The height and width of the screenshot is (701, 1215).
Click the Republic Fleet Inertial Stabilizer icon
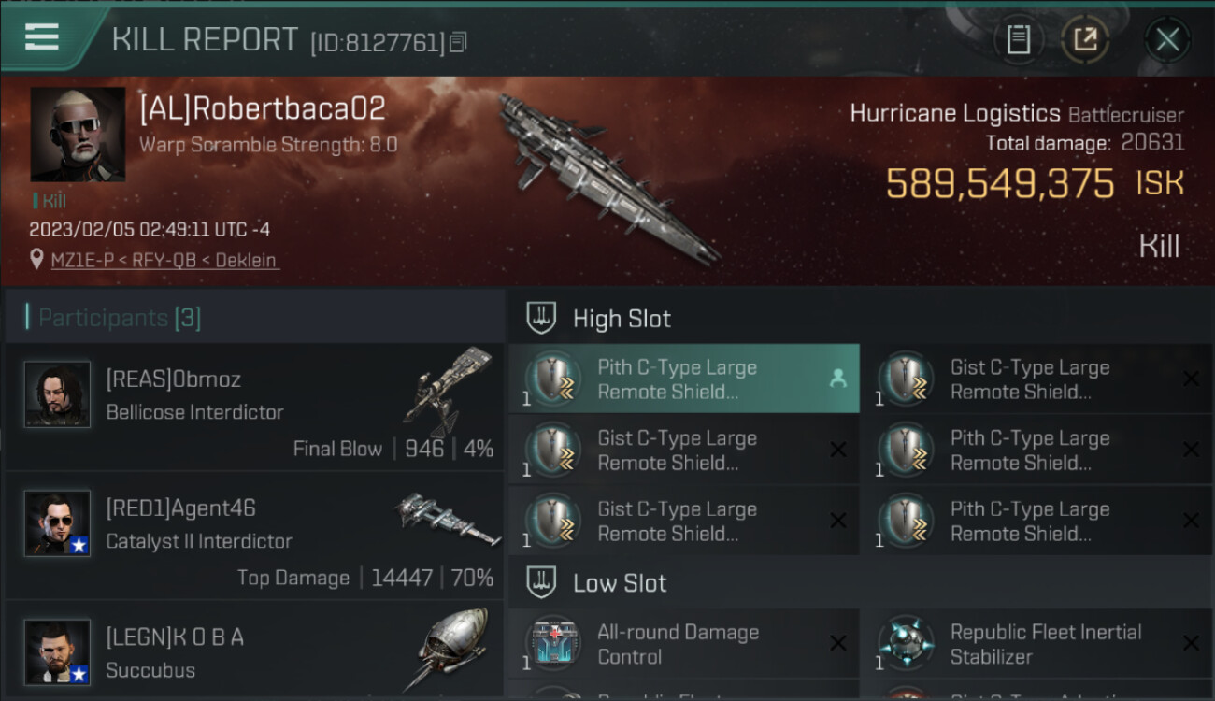907,644
